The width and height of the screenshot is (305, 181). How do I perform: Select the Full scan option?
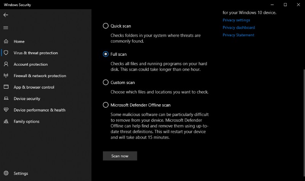click(106, 54)
